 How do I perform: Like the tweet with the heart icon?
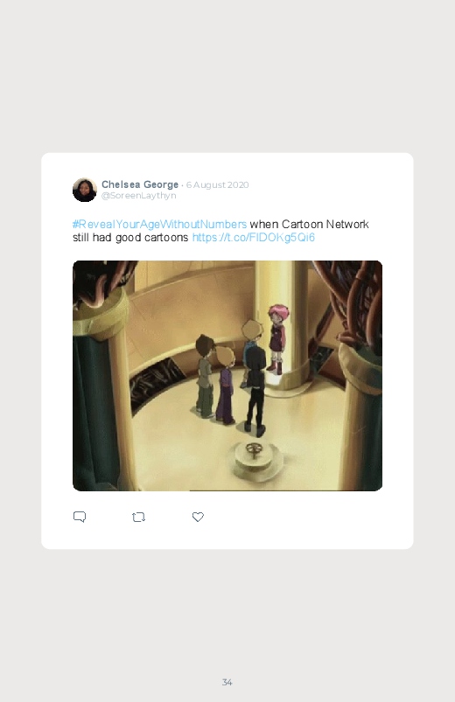[198, 517]
